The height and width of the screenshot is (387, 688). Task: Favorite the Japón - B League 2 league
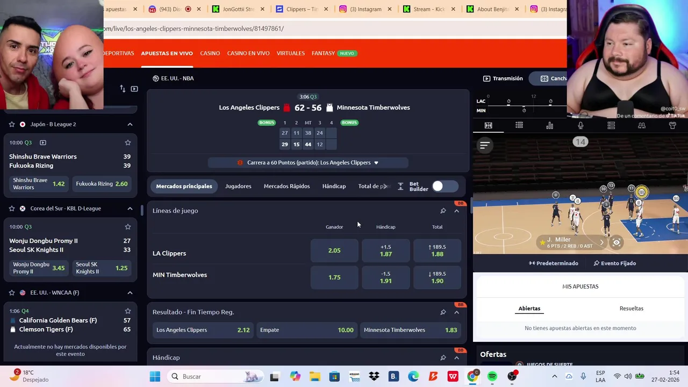tap(12, 124)
